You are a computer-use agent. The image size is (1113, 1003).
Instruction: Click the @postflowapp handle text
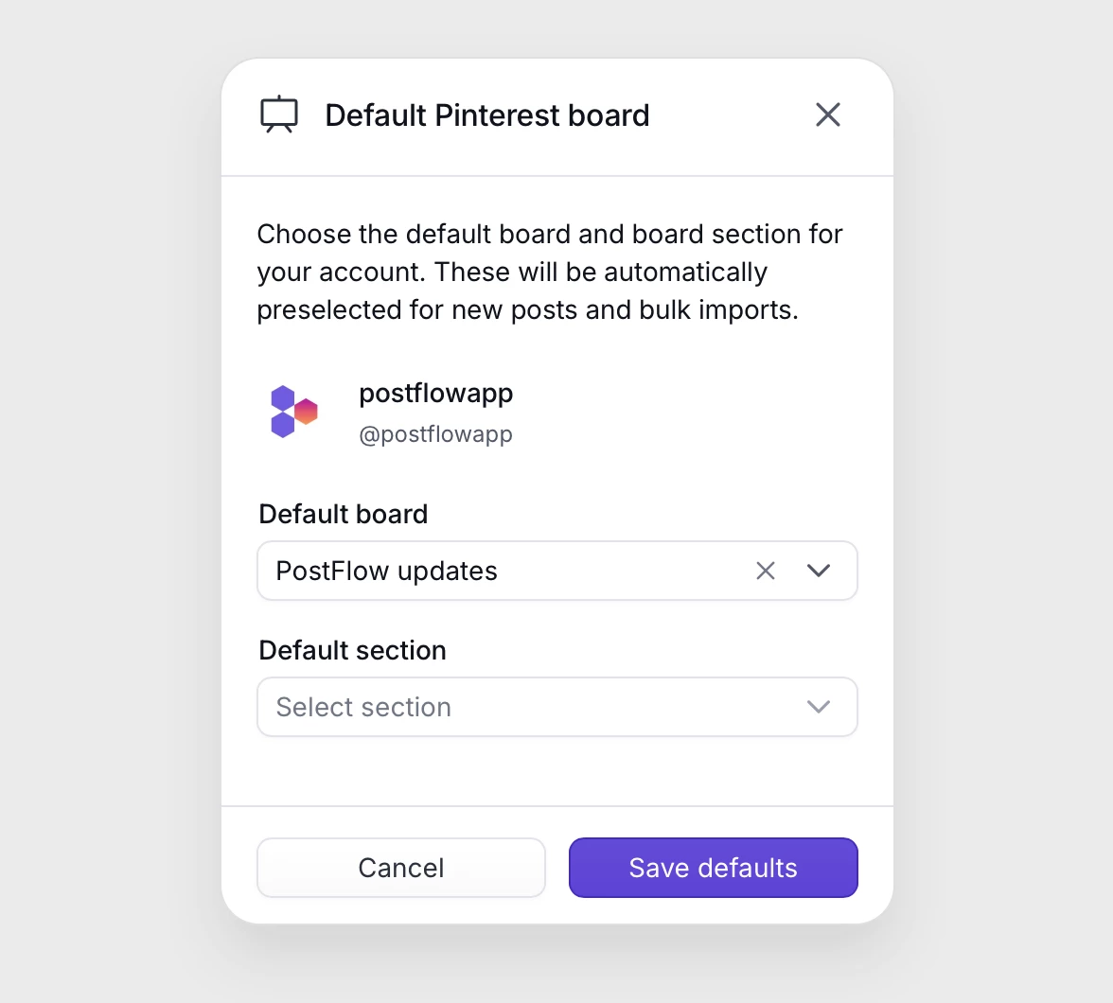(436, 434)
